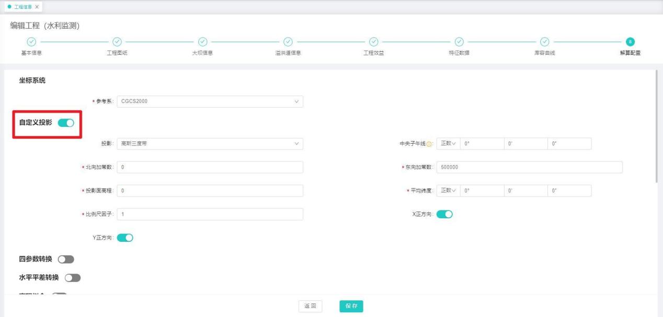Click the 保存 button

click(351, 306)
